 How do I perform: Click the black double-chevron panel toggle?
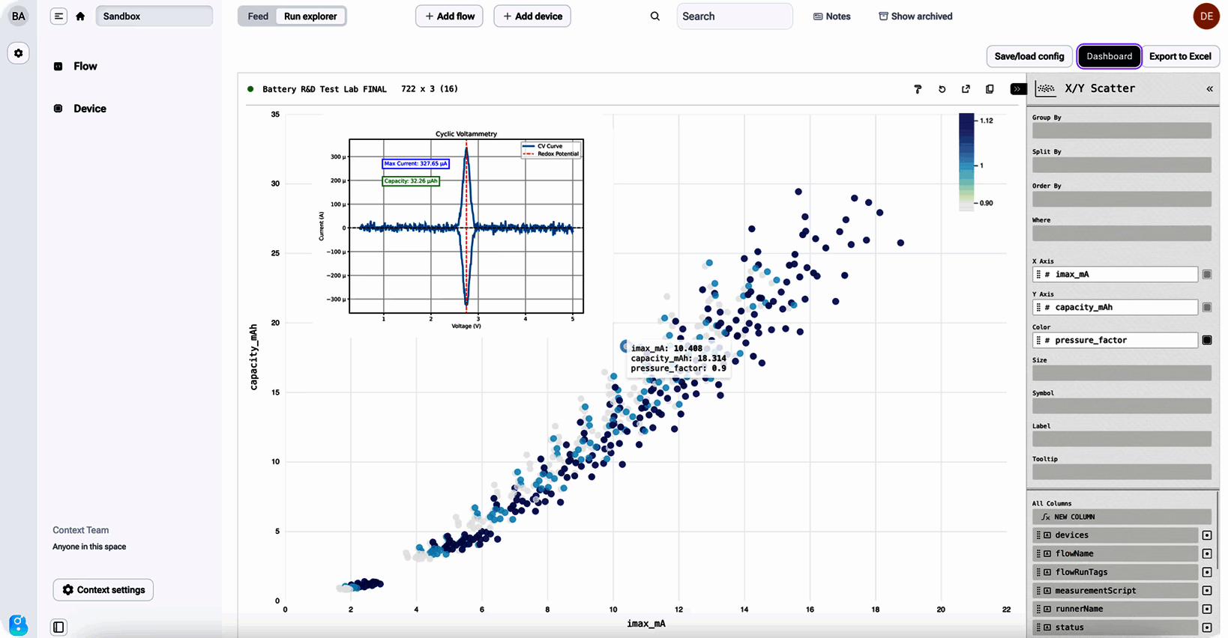1017,89
